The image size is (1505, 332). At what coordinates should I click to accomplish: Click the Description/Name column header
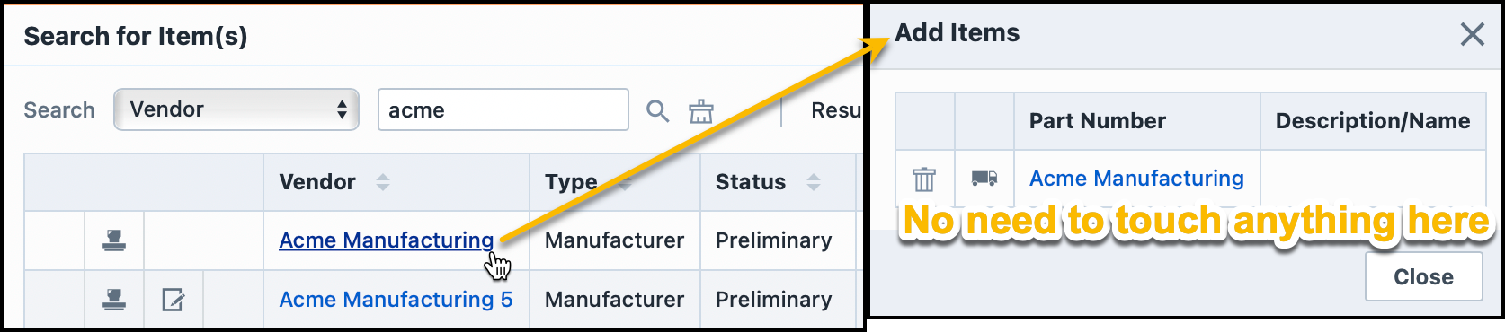pyautogui.click(x=1373, y=121)
